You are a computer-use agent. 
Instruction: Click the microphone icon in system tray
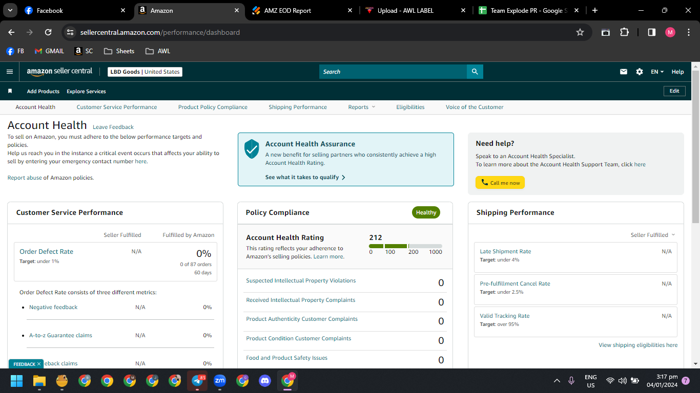[x=571, y=381]
